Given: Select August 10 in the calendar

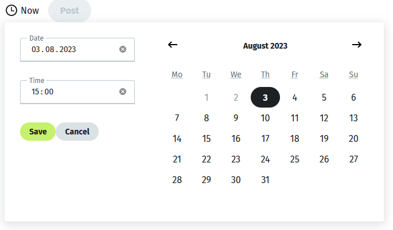Looking at the screenshot, I should (x=265, y=118).
